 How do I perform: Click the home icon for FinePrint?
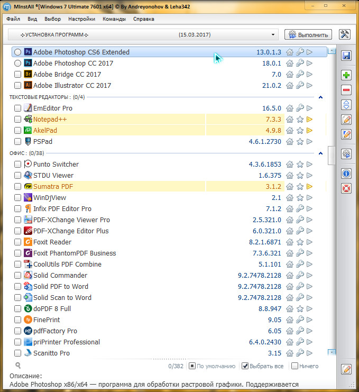pos(290,320)
